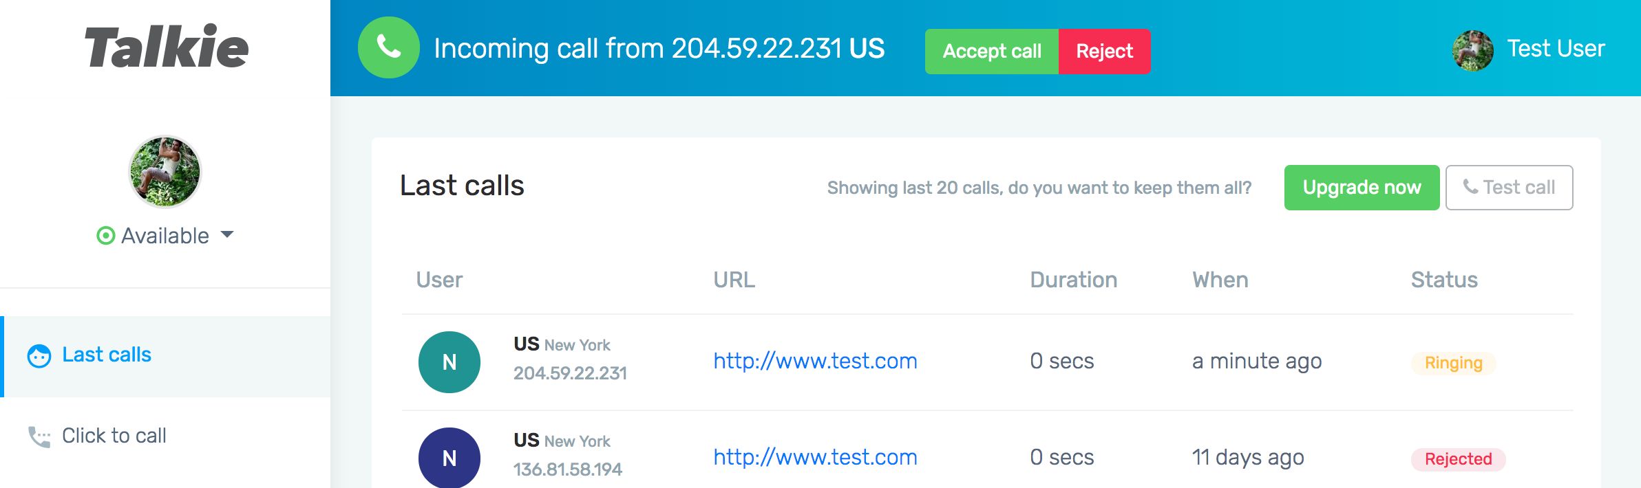
Task: Click the green incoming call phone icon
Action: click(388, 47)
